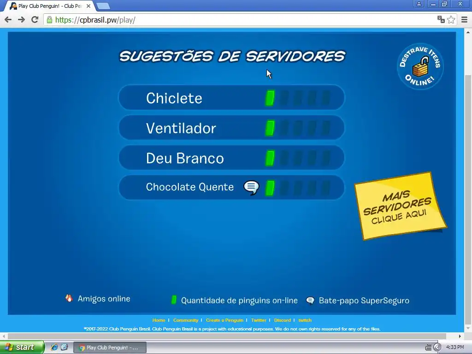Click the second quick launch icon

pyautogui.click(x=65, y=347)
